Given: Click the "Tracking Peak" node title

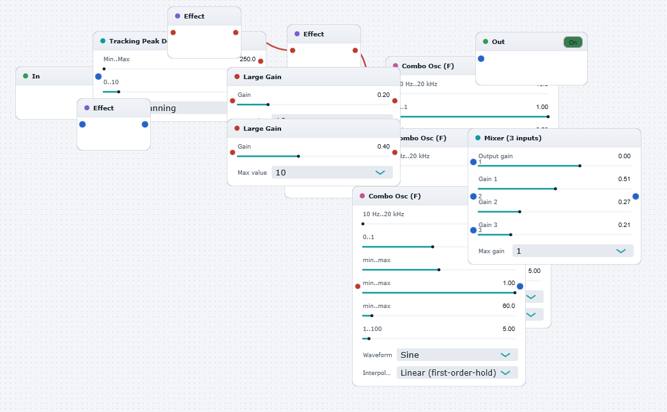Looking at the screenshot, I should [138, 41].
